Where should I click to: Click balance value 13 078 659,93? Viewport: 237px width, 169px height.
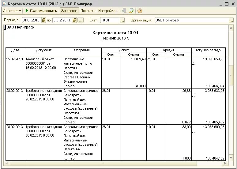213,59
